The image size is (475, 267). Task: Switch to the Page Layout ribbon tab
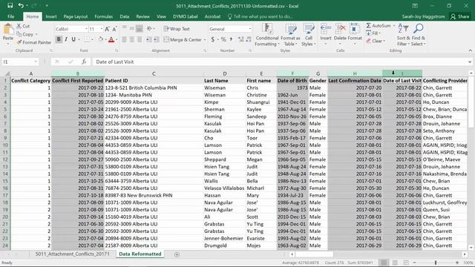76,16
